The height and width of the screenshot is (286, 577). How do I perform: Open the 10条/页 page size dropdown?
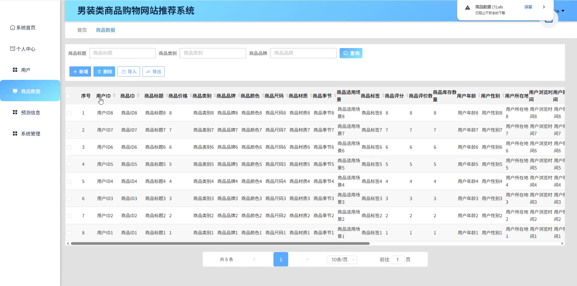click(x=342, y=260)
